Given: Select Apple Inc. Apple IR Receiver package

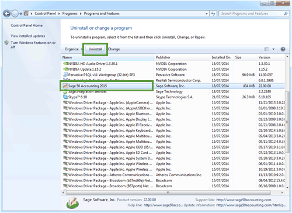Looking at the screenshot, I should (x=110, y=125).
